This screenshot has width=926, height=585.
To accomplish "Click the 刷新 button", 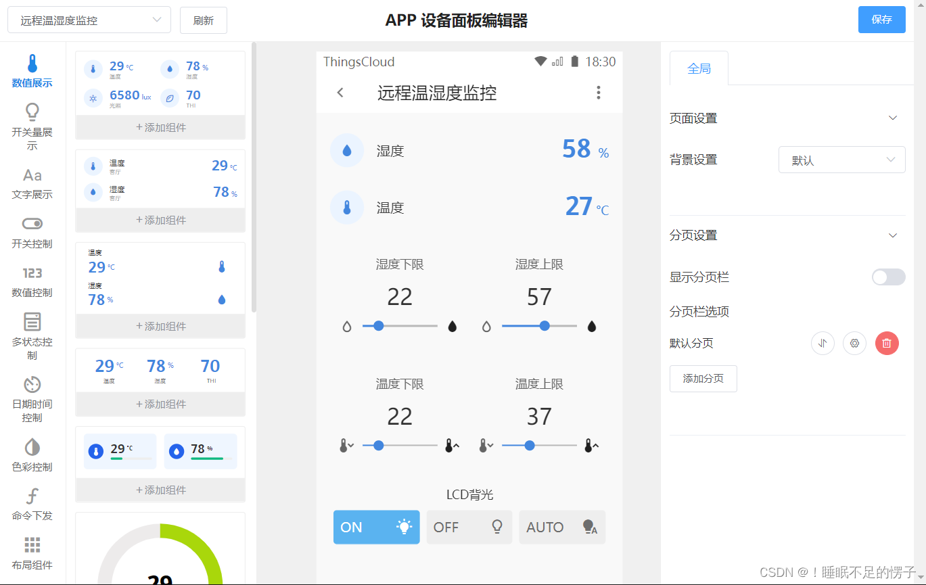I will tap(204, 20).
